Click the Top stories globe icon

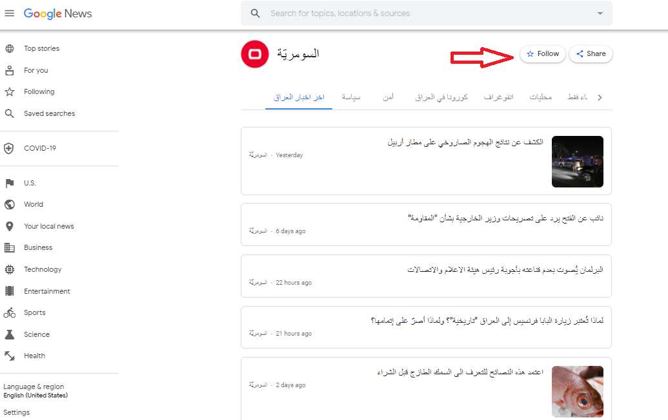pyautogui.click(x=10, y=49)
